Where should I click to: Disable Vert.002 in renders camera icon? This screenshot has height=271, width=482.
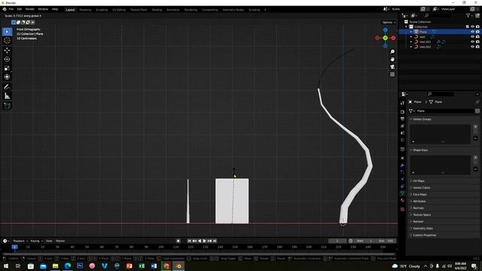pos(477,47)
